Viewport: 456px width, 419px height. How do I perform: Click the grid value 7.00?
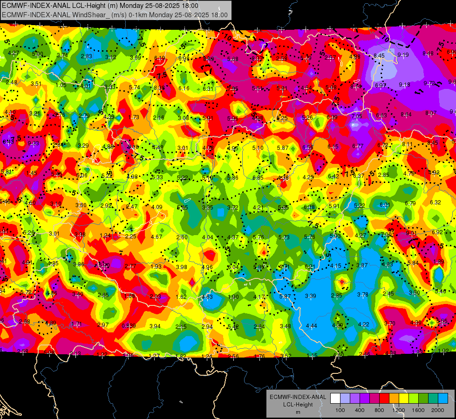[x=387, y=234]
